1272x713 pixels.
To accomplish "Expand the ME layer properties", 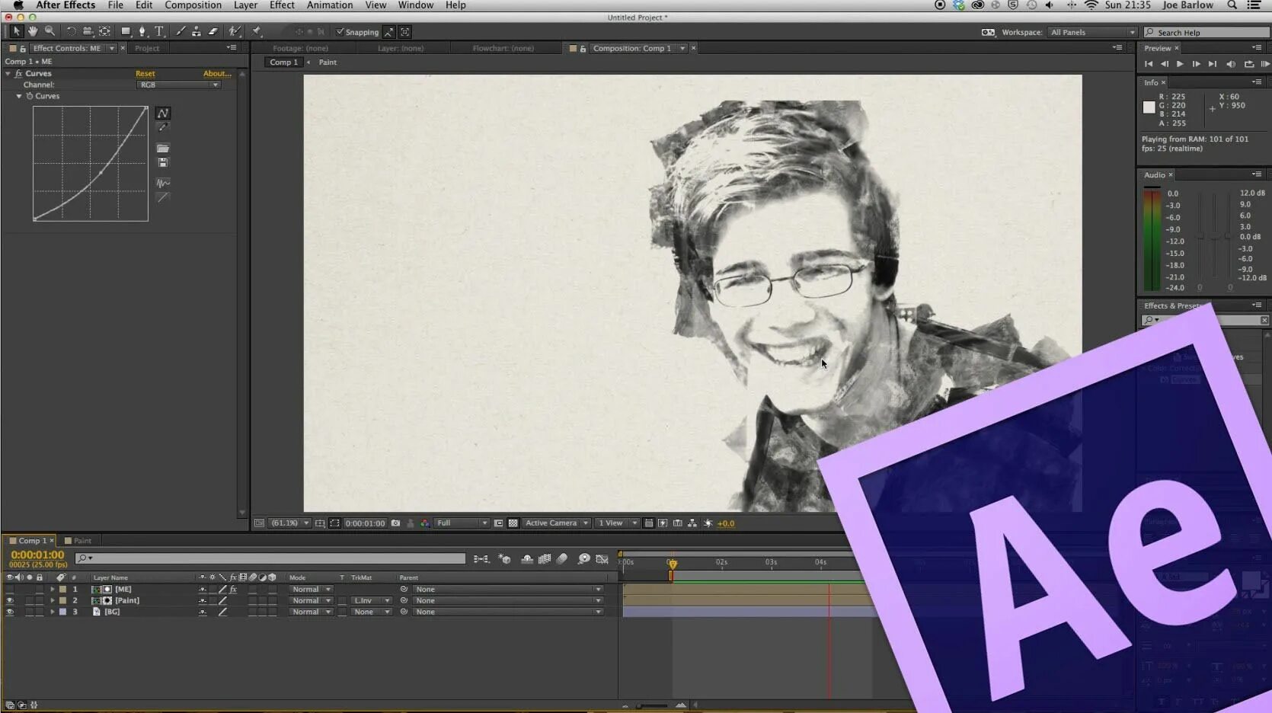I will (x=53, y=589).
